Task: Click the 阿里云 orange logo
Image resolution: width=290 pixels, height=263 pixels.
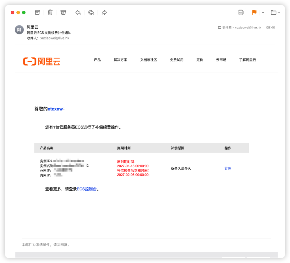Action: point(42,61)
